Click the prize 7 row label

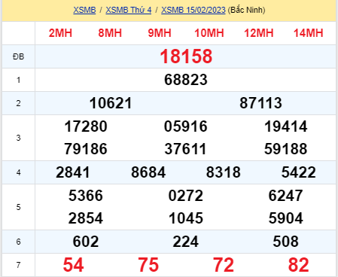pos(18,265)
